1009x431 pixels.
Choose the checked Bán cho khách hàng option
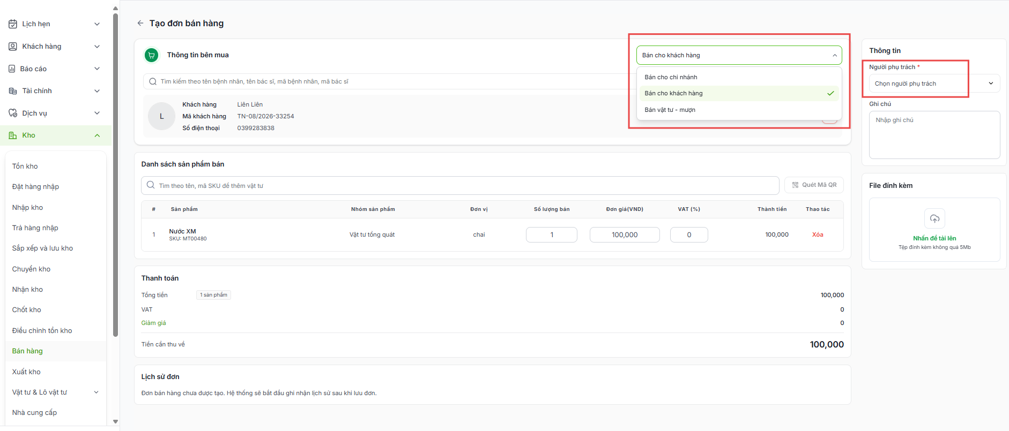pos(739,93)
